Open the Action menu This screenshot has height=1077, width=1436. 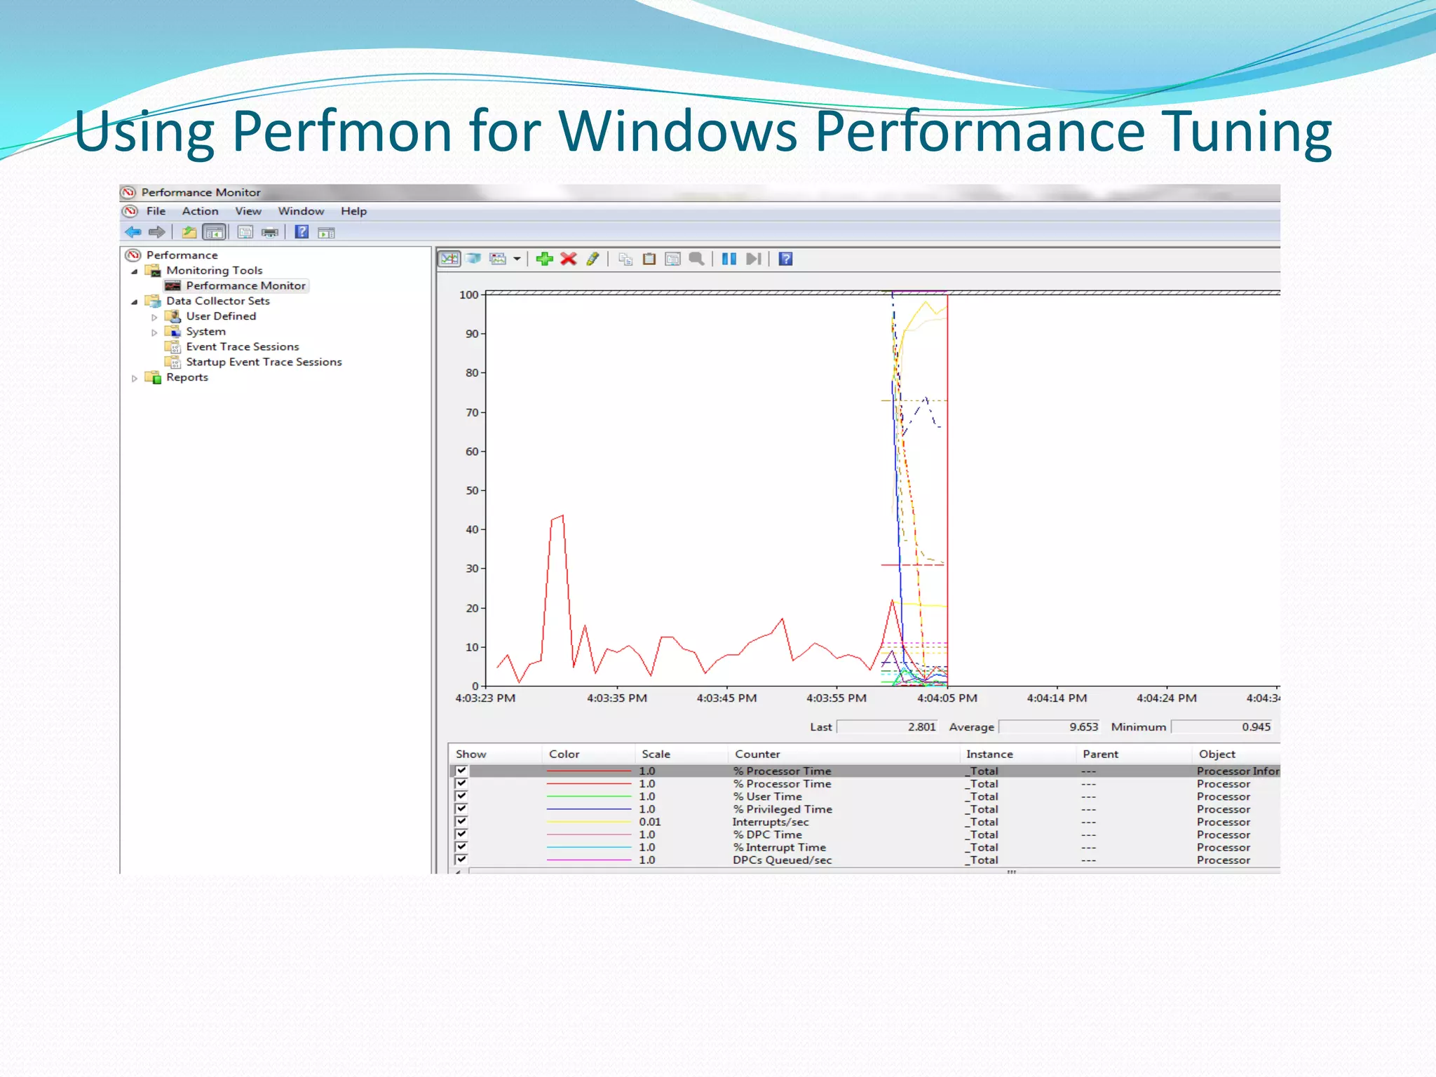pos(201,211)
